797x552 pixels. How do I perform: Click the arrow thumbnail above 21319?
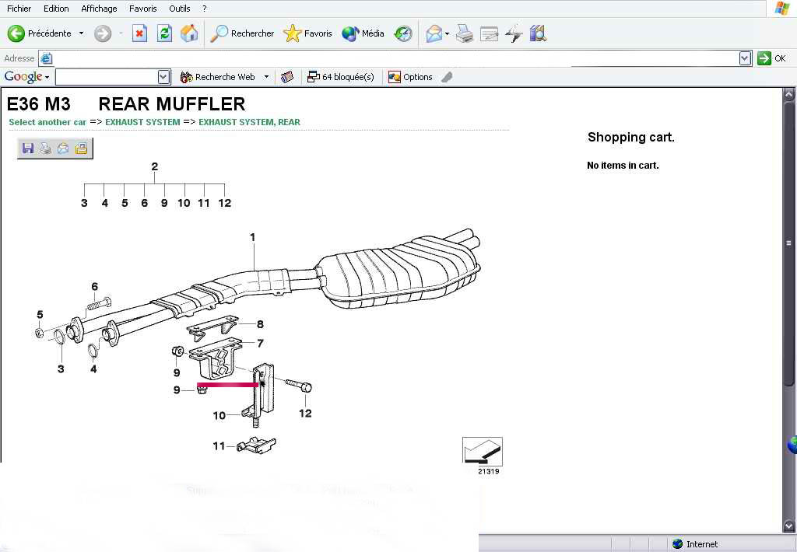point(483,451)
